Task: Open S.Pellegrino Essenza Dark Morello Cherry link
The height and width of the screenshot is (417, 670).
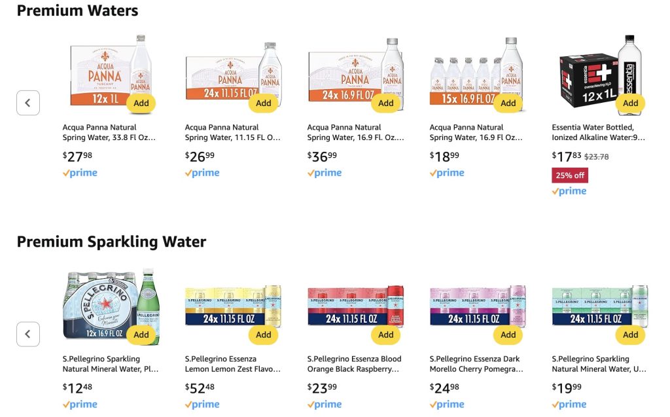Action: pos(476,364)
